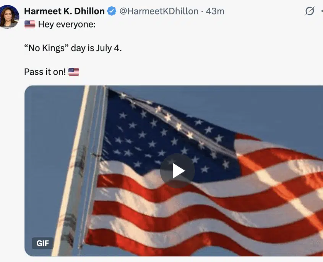Click Harmeet K. Dhillon's profile avatar
Screen dimensions: 323x262
(10, 16)
